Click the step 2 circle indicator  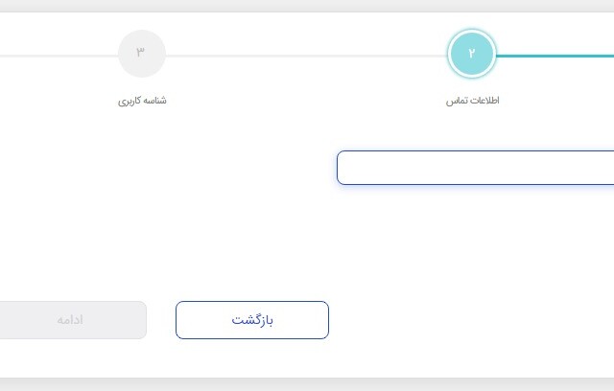471,55
